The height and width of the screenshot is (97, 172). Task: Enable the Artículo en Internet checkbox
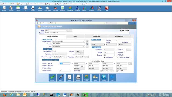point(118,57)
